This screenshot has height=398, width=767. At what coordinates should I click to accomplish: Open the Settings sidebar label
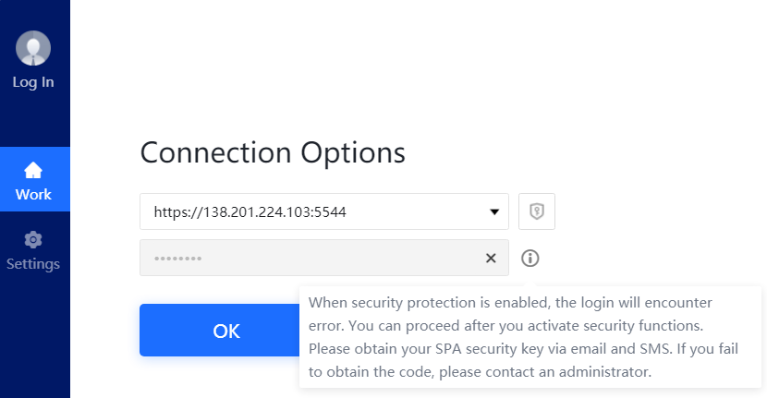[x=33, y=263]
